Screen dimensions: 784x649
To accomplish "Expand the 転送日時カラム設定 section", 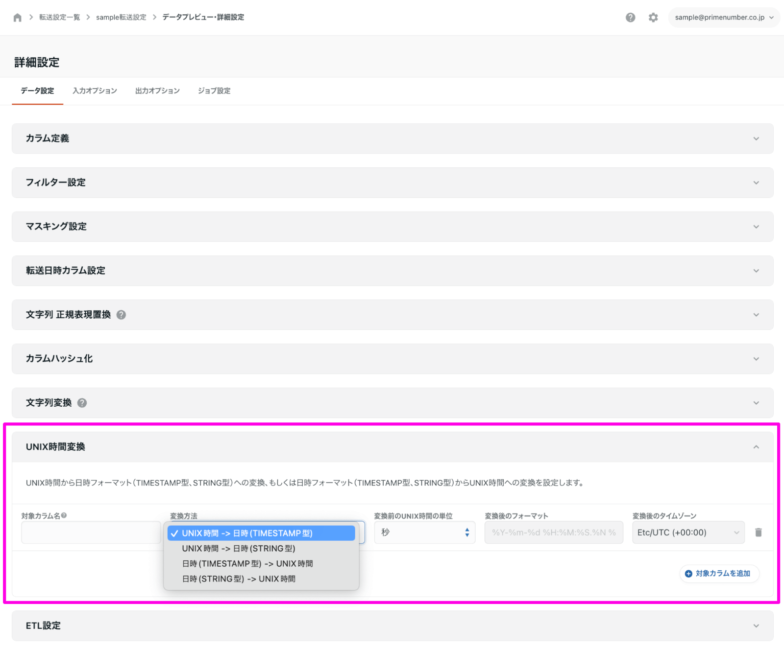I will pos(392,271).
